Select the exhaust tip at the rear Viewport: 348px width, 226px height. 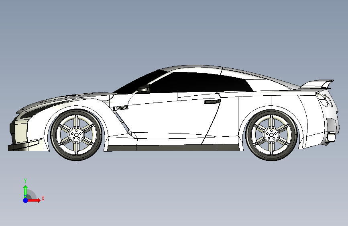pyautogui.click(x=331, y=137)
